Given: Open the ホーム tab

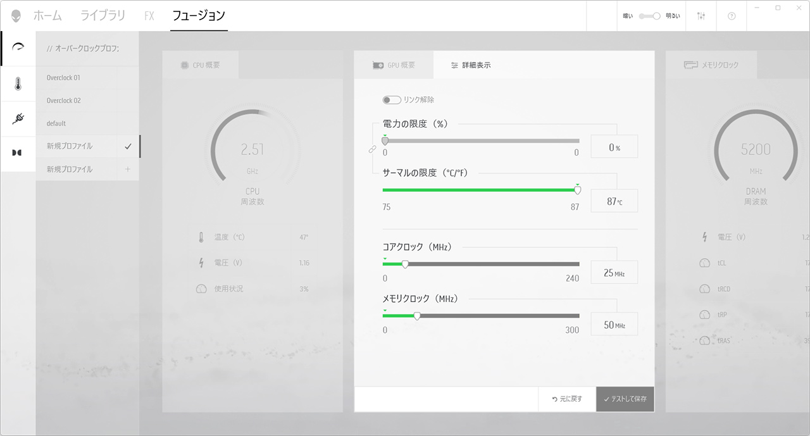Looking at the screenshot, I should (x=47, y=16).
